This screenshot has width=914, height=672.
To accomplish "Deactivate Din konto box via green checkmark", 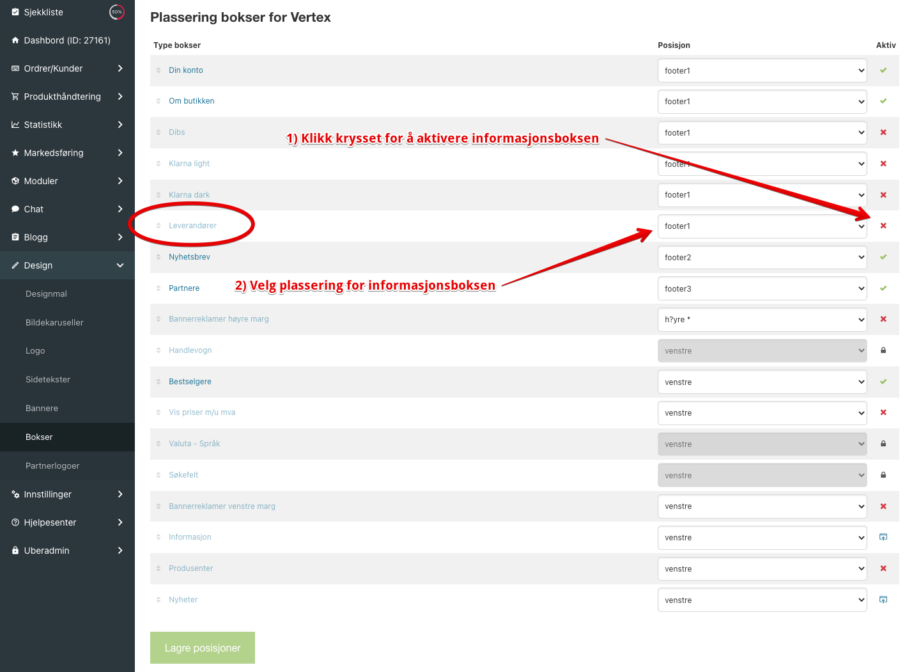I will point(883,70).
